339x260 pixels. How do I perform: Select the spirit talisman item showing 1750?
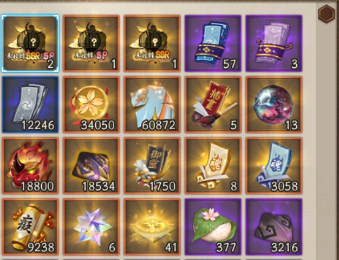[x=152, y=166]
